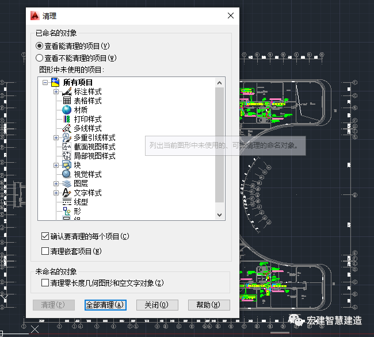Screen dimensions: 374x337
Task: Click the 关闭(O) button
Action: click(x=157, y=305)
